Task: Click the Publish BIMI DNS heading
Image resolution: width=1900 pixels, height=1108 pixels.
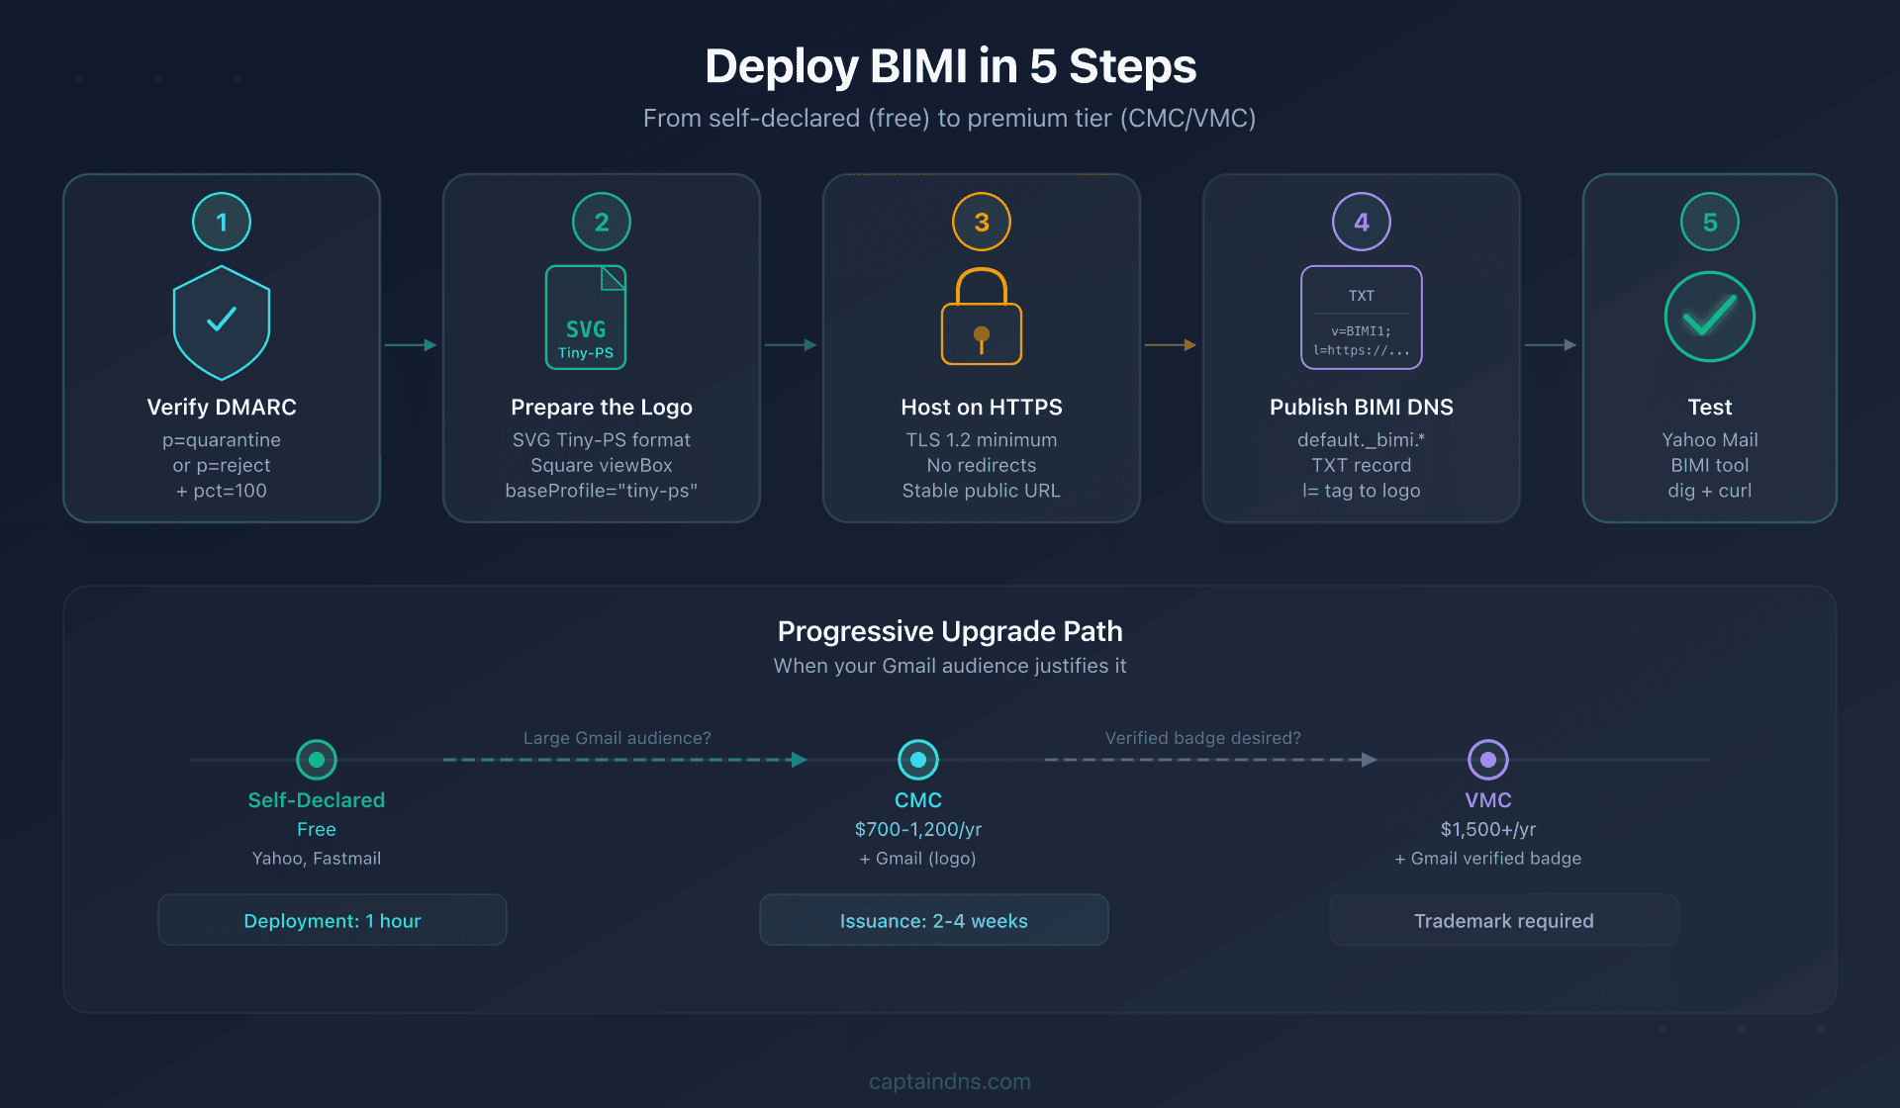Action: pos(1362,407)
